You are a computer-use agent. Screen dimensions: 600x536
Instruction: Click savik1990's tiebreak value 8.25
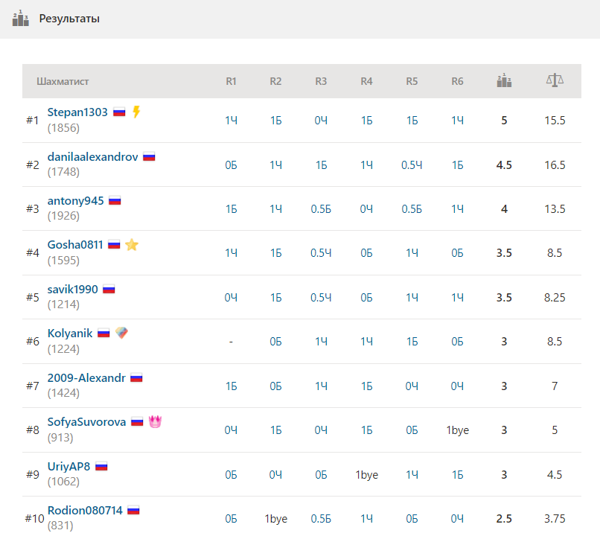tap(555, 297)
